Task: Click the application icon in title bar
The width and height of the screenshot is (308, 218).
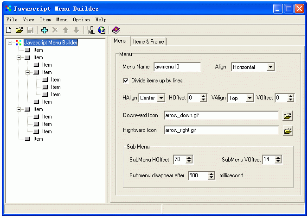Action: 8,8
